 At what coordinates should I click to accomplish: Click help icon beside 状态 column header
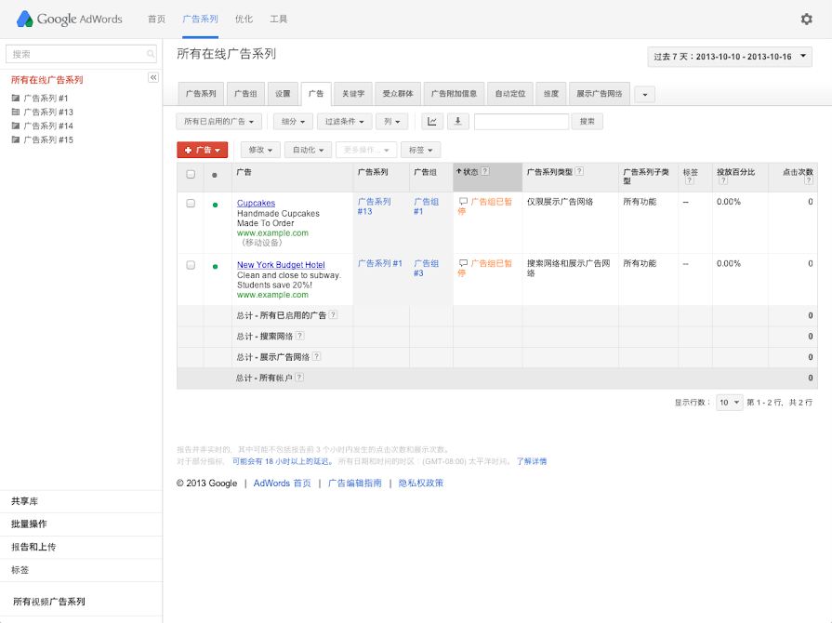[x=484, y=171]
